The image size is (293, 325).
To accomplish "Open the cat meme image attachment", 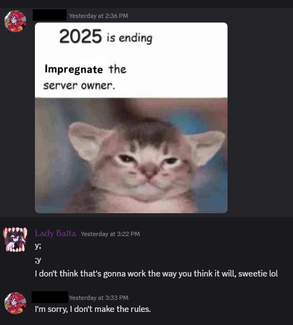I will tap(131, 118).
